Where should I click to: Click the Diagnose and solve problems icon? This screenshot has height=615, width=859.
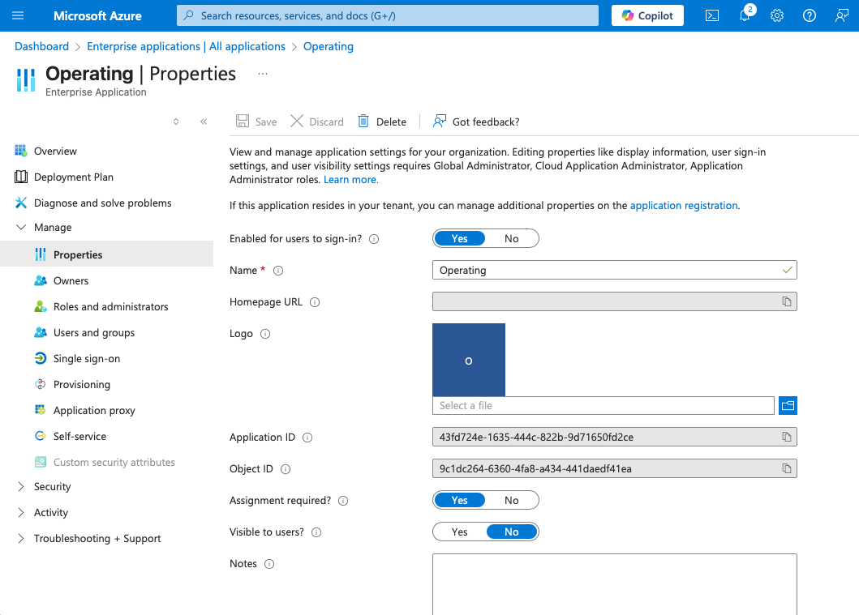[x=21, y=203]
